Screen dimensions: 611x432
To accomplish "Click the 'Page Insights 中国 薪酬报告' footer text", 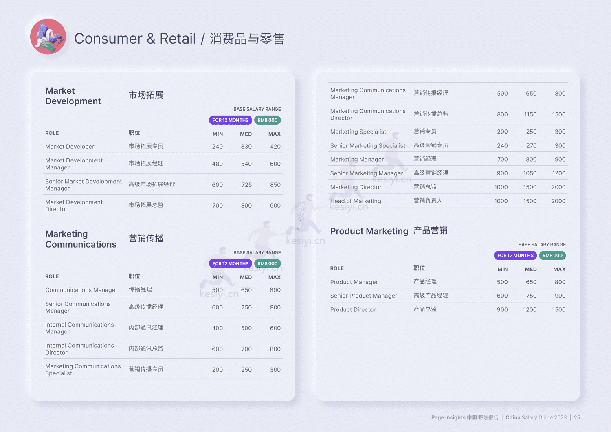I will [465, 417].
